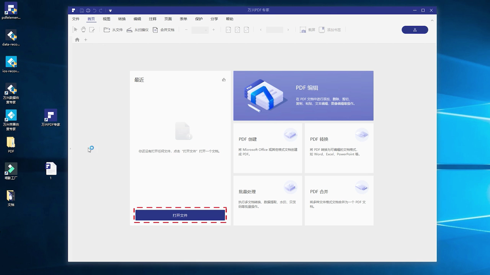Image resolution: width=490 pixels, height=275 pixels.
Task: Click the user account button
Action: click(x=415, y=30)
